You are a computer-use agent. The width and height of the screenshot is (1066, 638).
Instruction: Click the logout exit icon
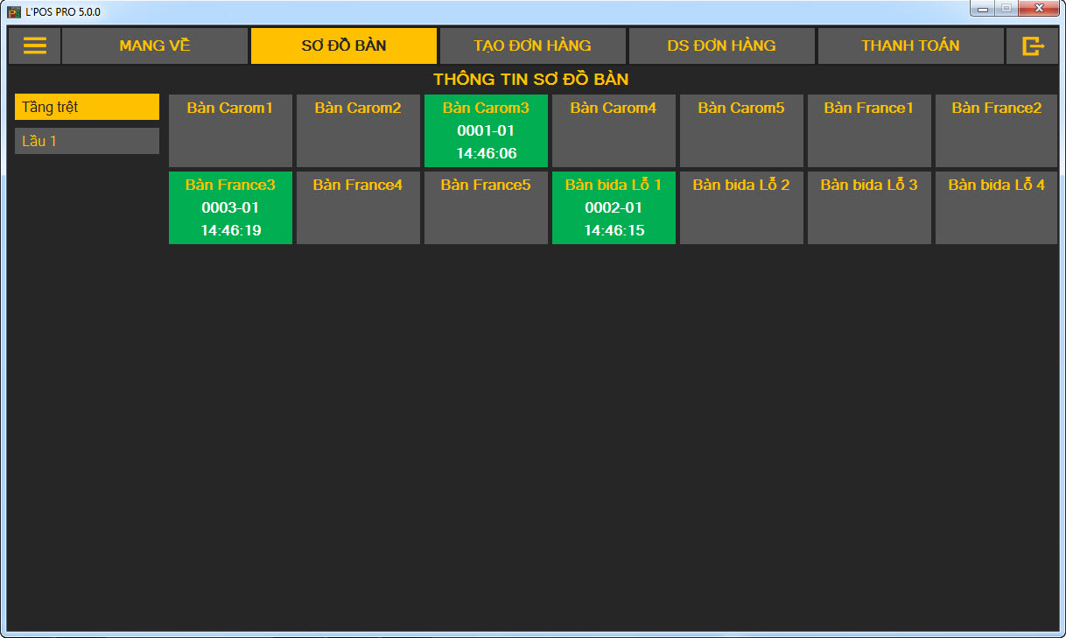point(1033,46)
